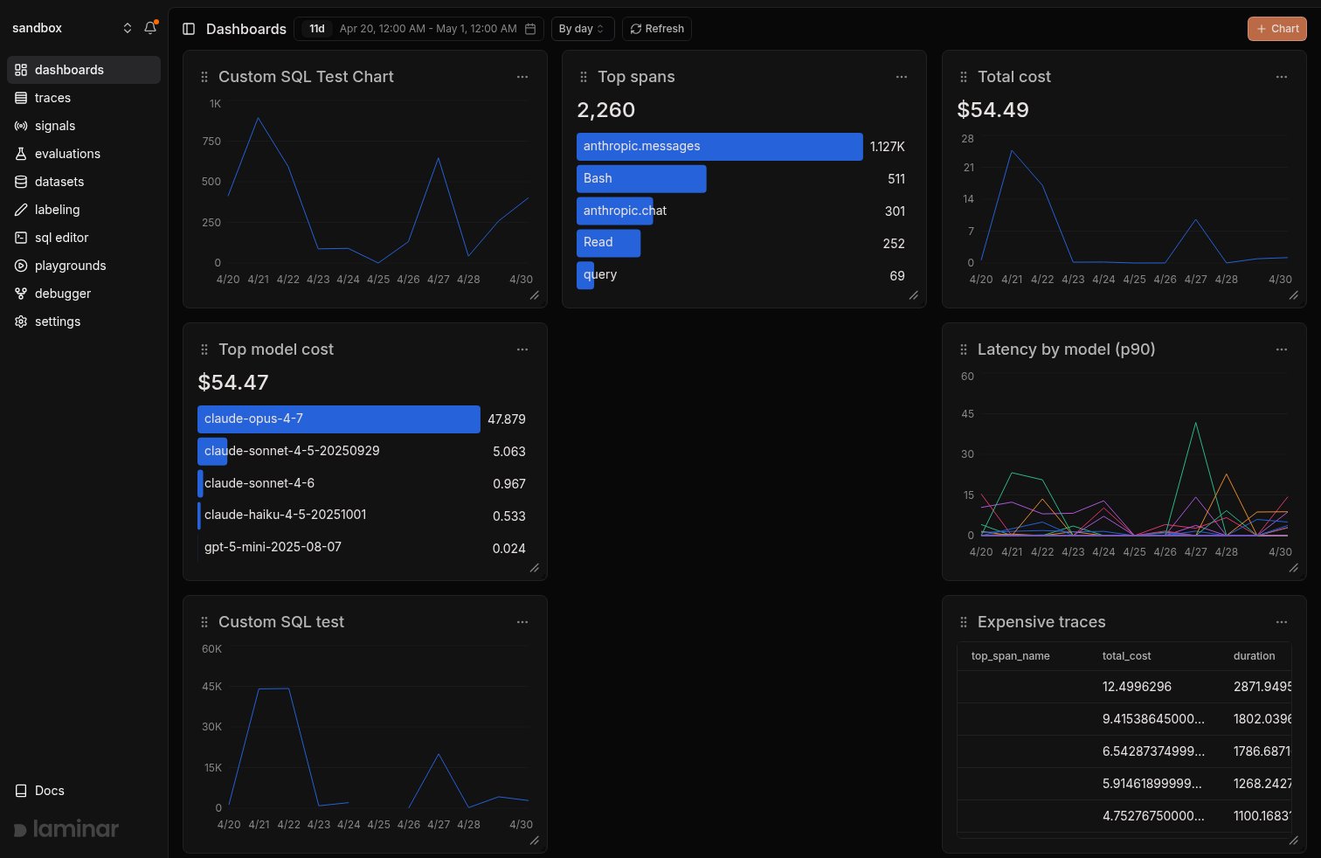This screenshot has height=858, width=1321.
Task: Open the By day grouping dropdown
Action: tap(583, 29)
